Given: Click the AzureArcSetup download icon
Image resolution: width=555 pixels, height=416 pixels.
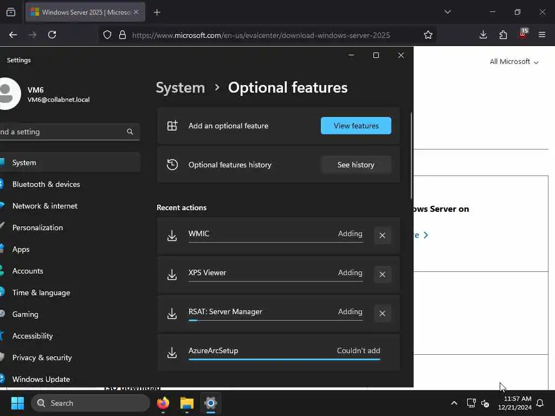Looking at the screenshot, I should tap(172, 352).
